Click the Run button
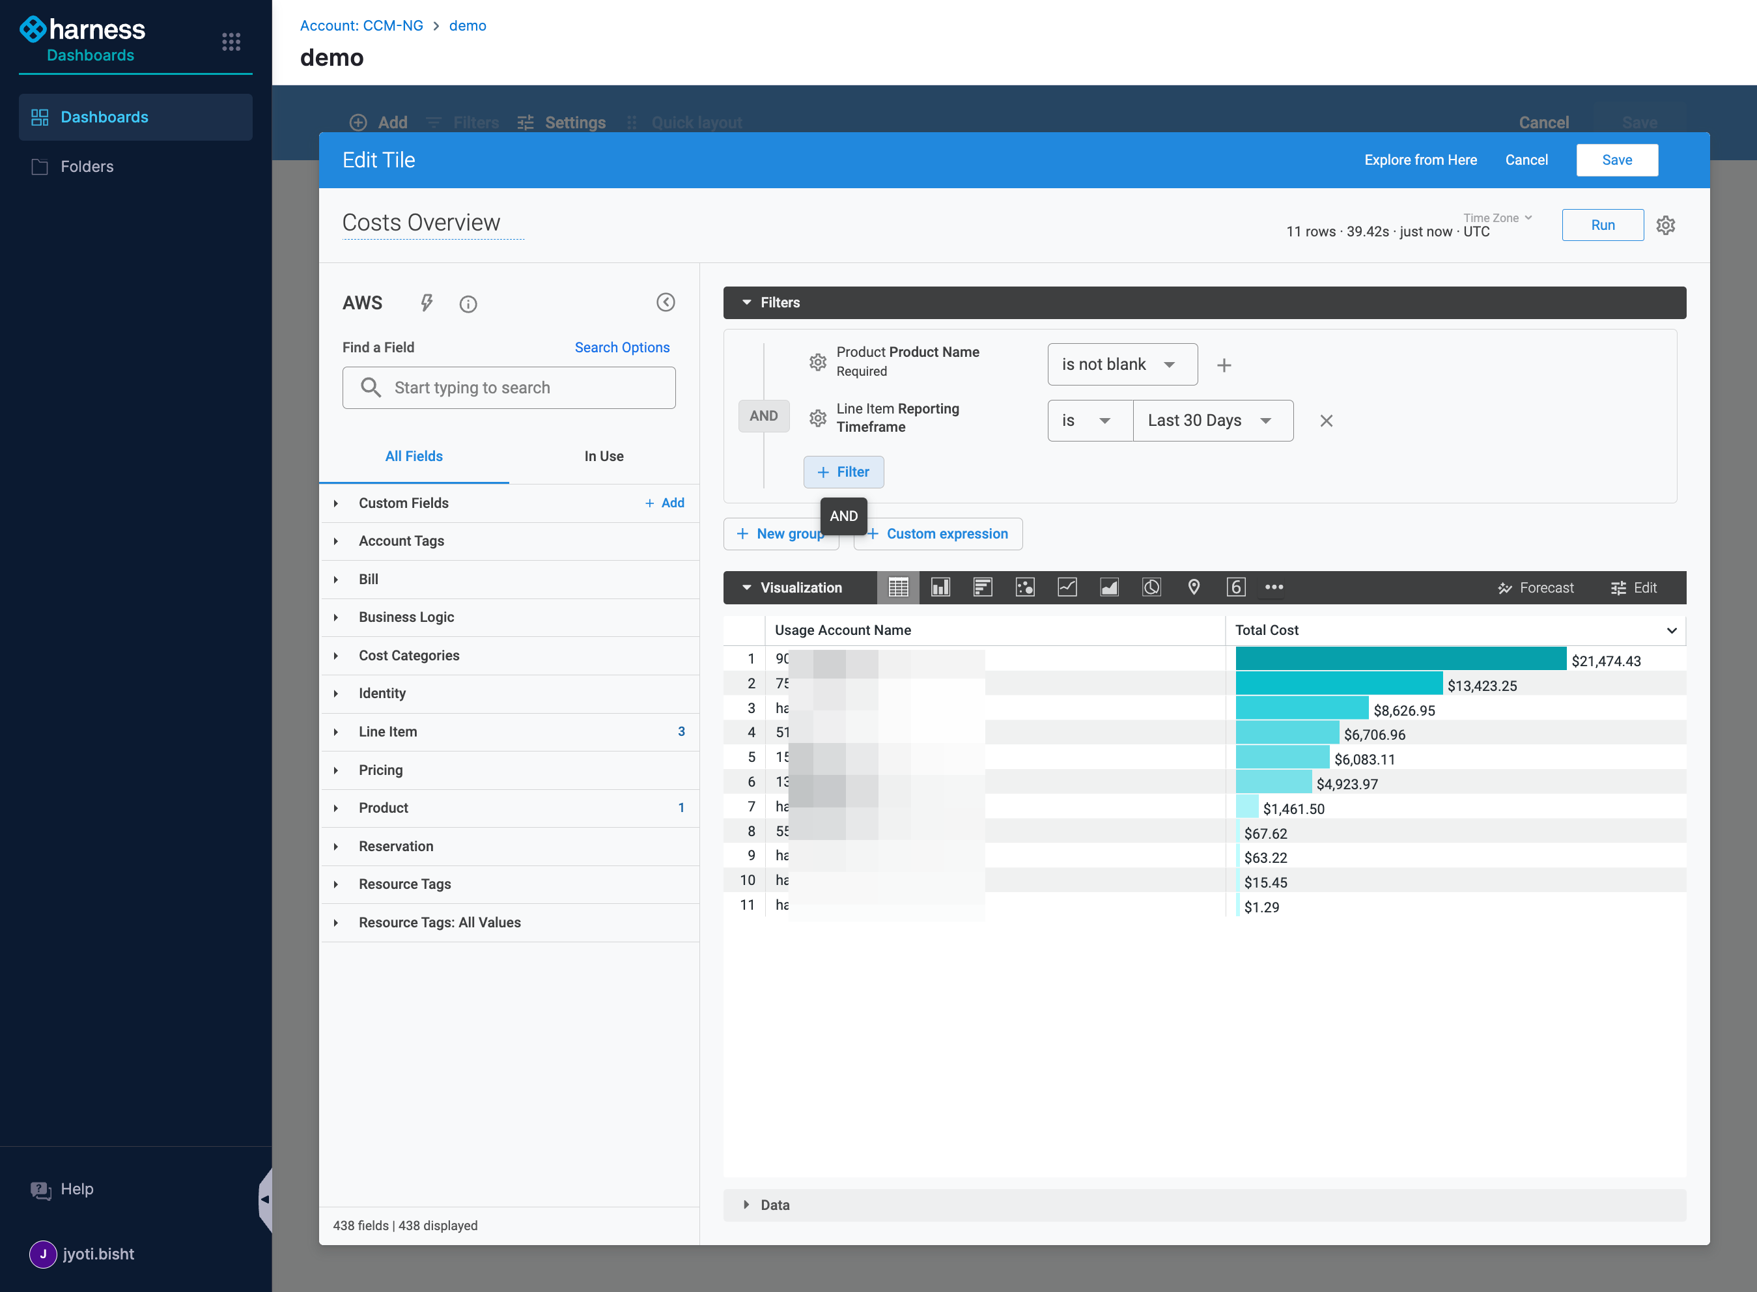The image size is (1757, 1292). click(x=1603, y=225)
